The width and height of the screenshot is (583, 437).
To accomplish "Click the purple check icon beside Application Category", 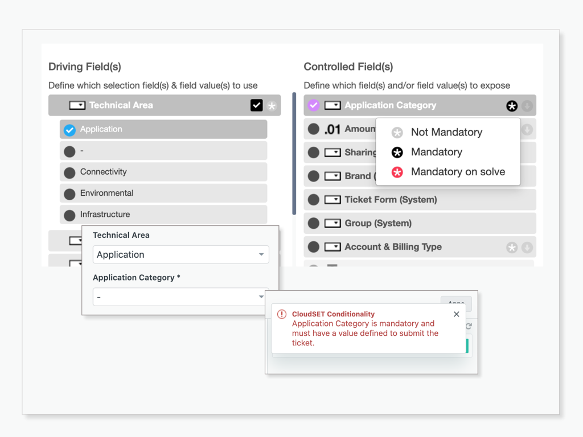I will (x=314, y=105).
